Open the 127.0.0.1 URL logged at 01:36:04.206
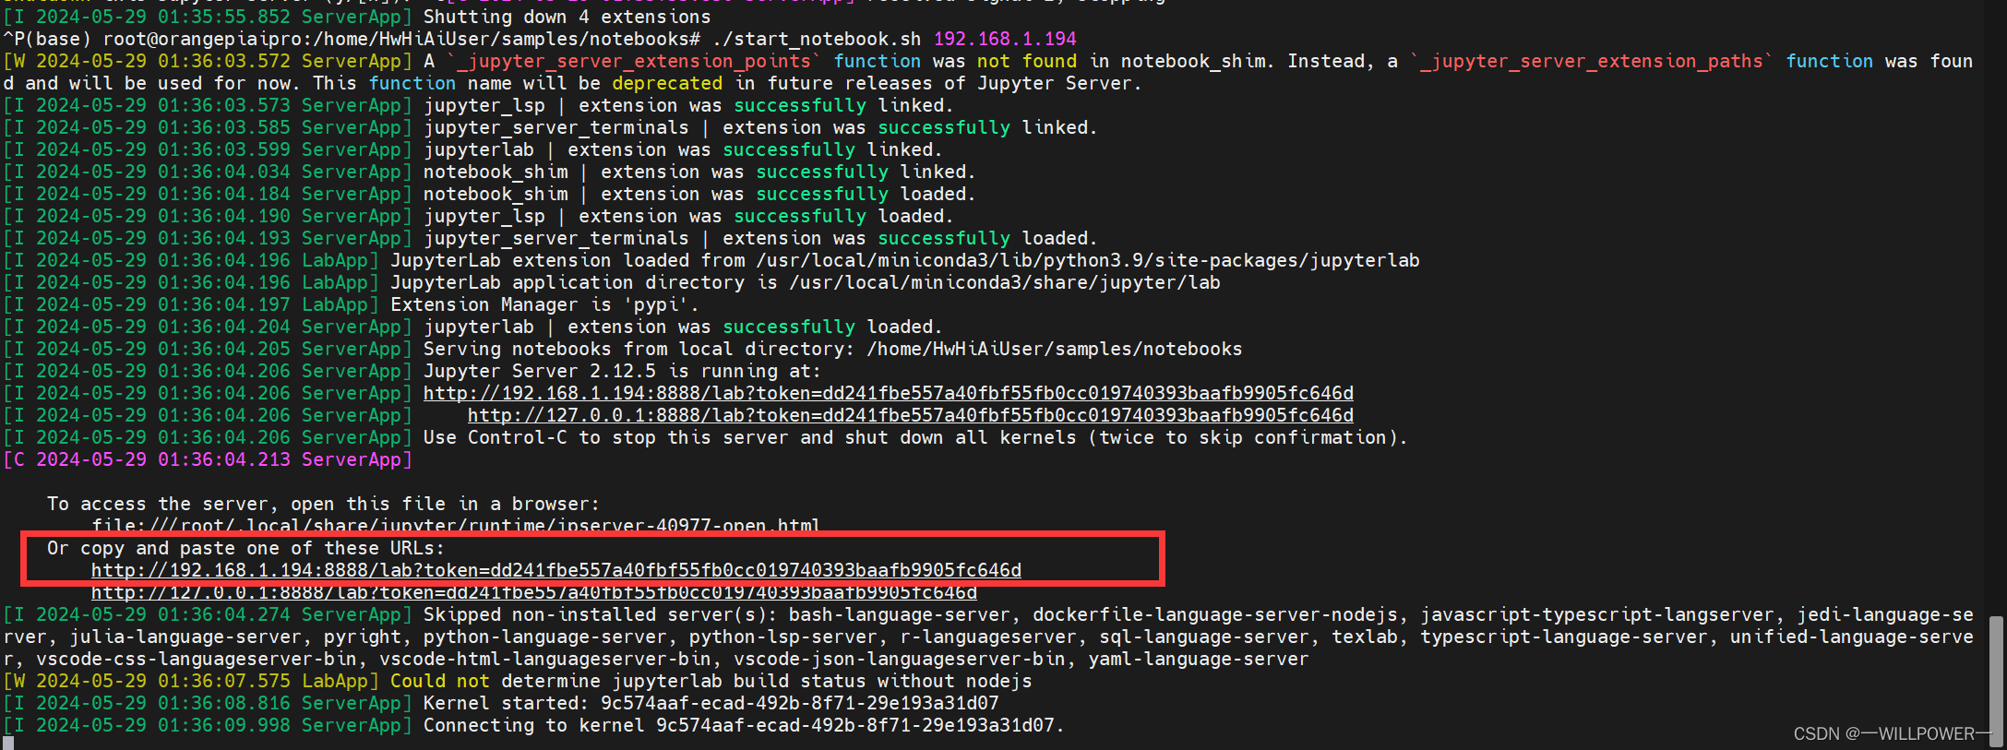2007x750 pixels. click(911, 415)
